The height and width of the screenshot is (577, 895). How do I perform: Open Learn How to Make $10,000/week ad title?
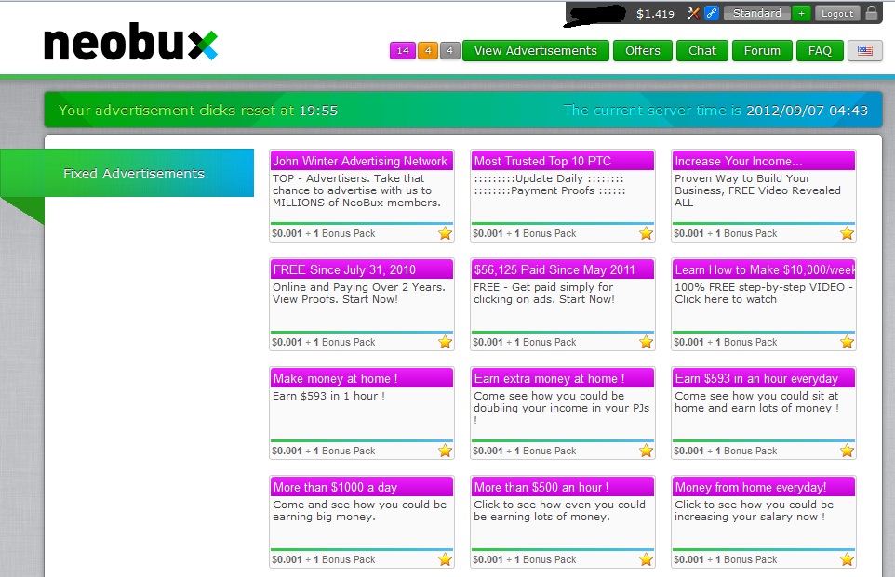point(765,269)
